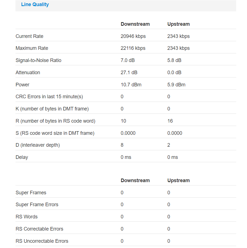This screenshot has width=247, height=248.
Task: Click the CRC Errors in last 15 minutes label
Action: 49,97
